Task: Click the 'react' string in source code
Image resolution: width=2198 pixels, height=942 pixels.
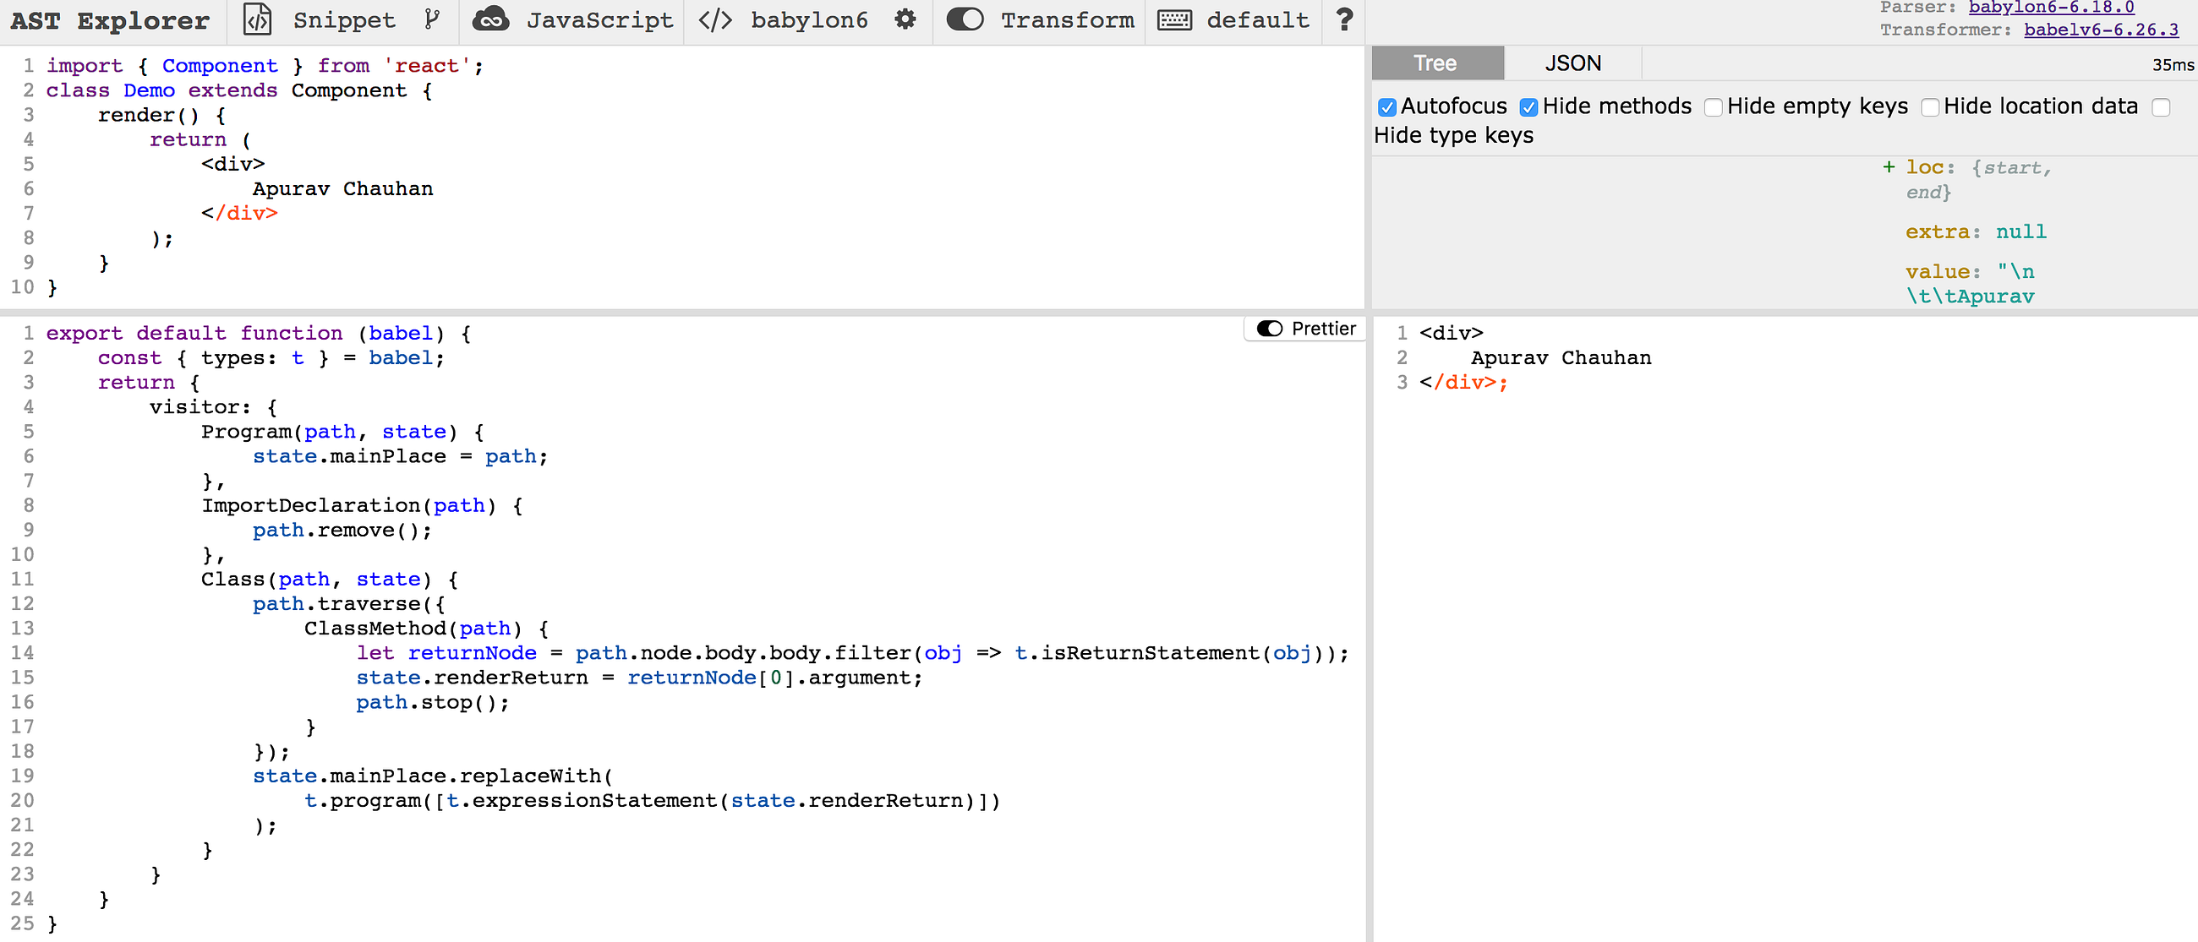Action: pos(428,66)
